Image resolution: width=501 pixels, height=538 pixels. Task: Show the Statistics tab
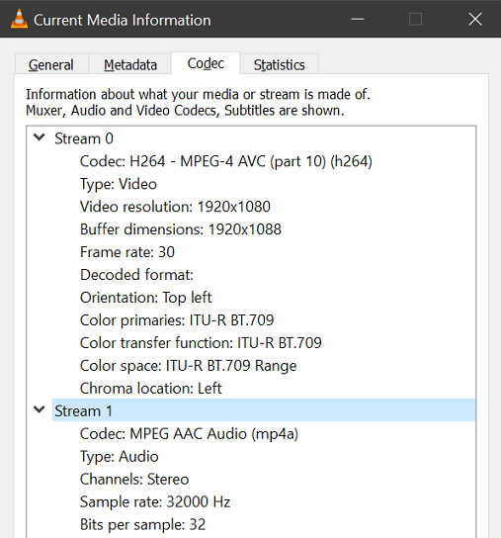[x=279, y=64]
